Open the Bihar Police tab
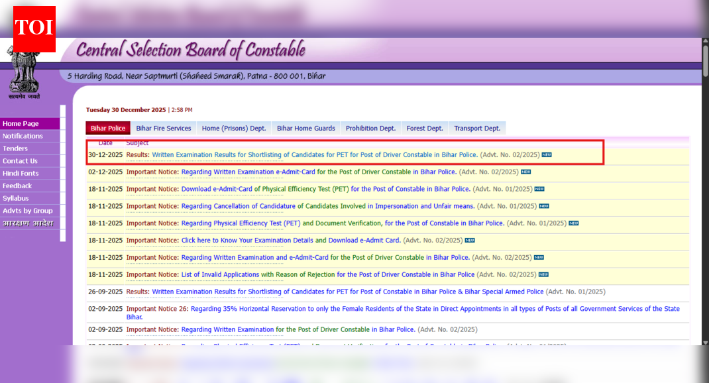The width and height of the screenshot is (709, 383). tap(108, 129)
